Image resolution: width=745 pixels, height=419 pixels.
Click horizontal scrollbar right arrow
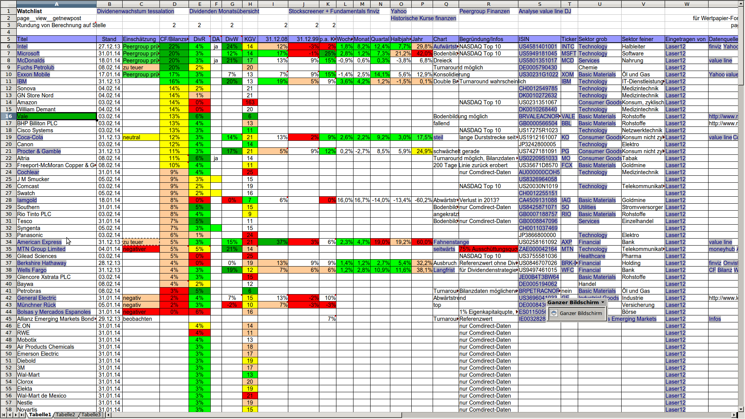click(734, 415)
